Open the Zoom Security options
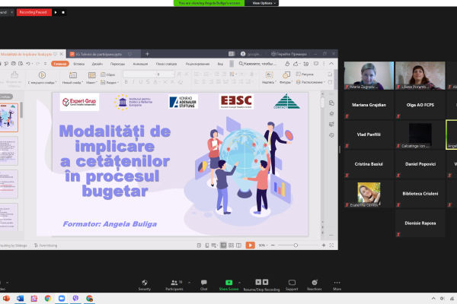The height and width of the screenshot is (304, 457). [x=144, y=283]
